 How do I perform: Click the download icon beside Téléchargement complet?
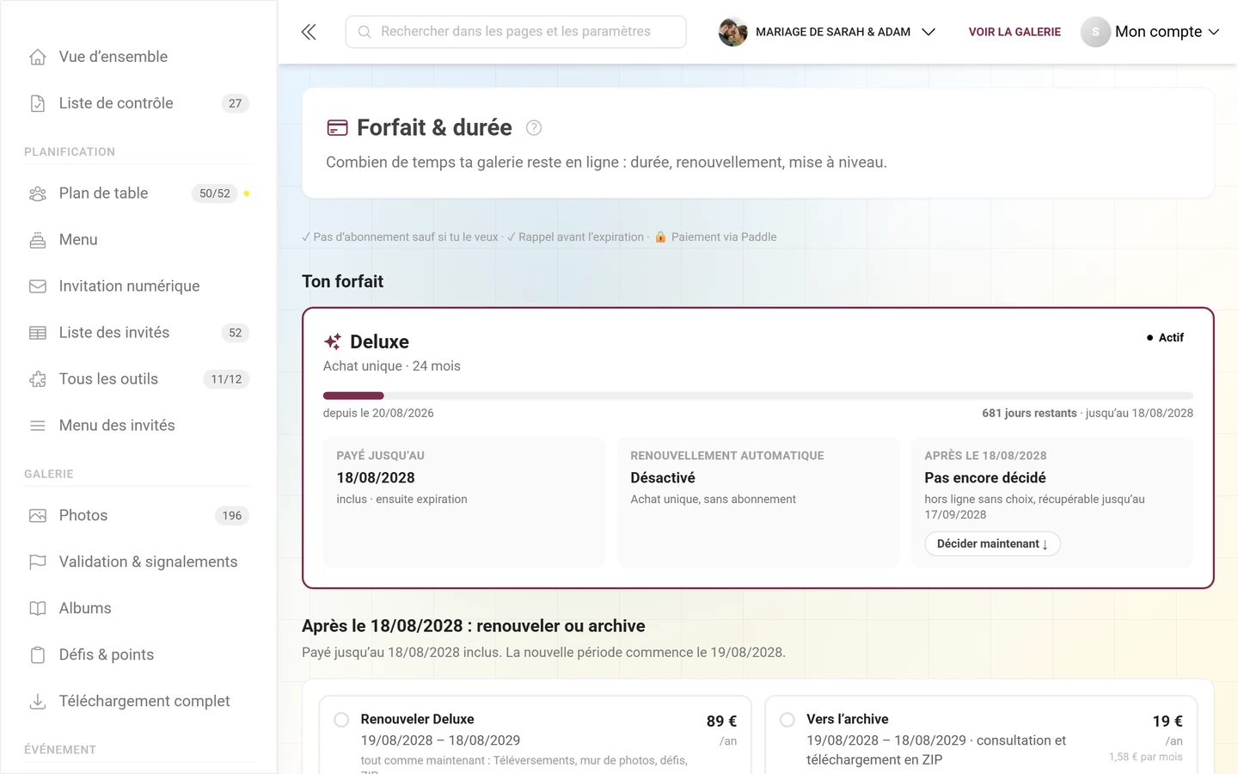point(38,702)
